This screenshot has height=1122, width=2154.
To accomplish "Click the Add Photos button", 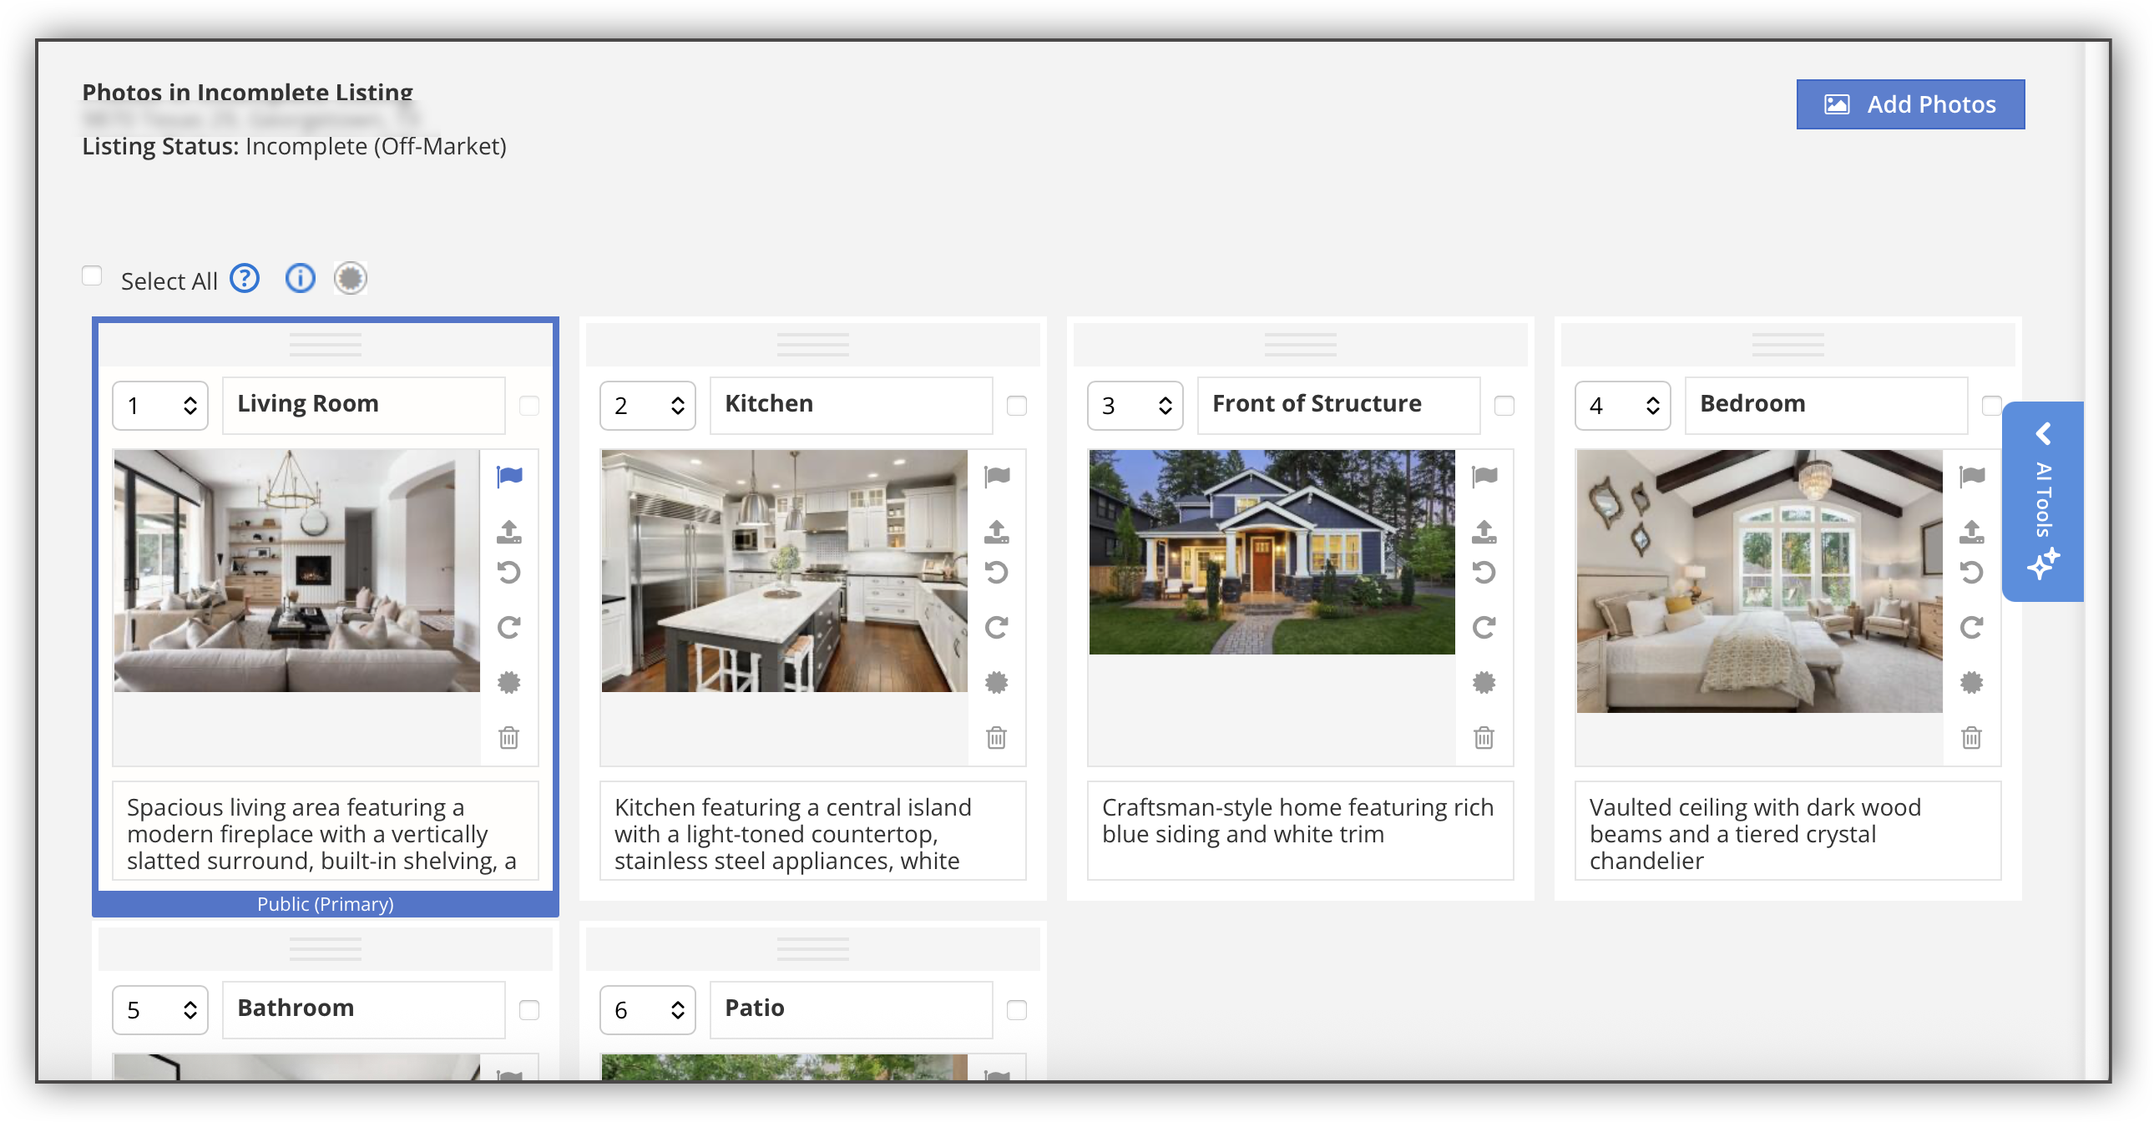I will coord(1910,104).
